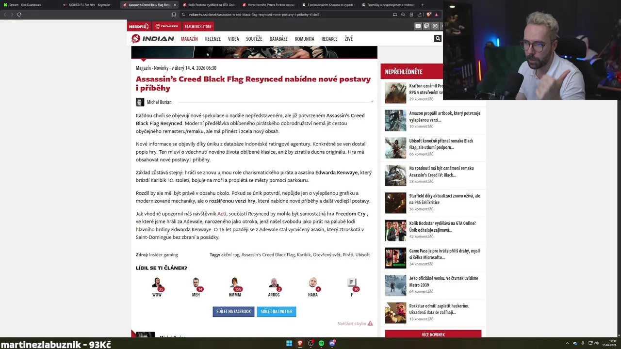The width and height of the screenshot is (621, 349).
Task: Open the akční rpg tag
Action: [x=230, y=254]
